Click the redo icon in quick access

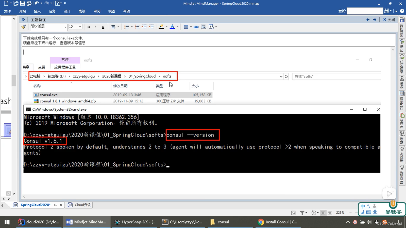coord(46,3)
